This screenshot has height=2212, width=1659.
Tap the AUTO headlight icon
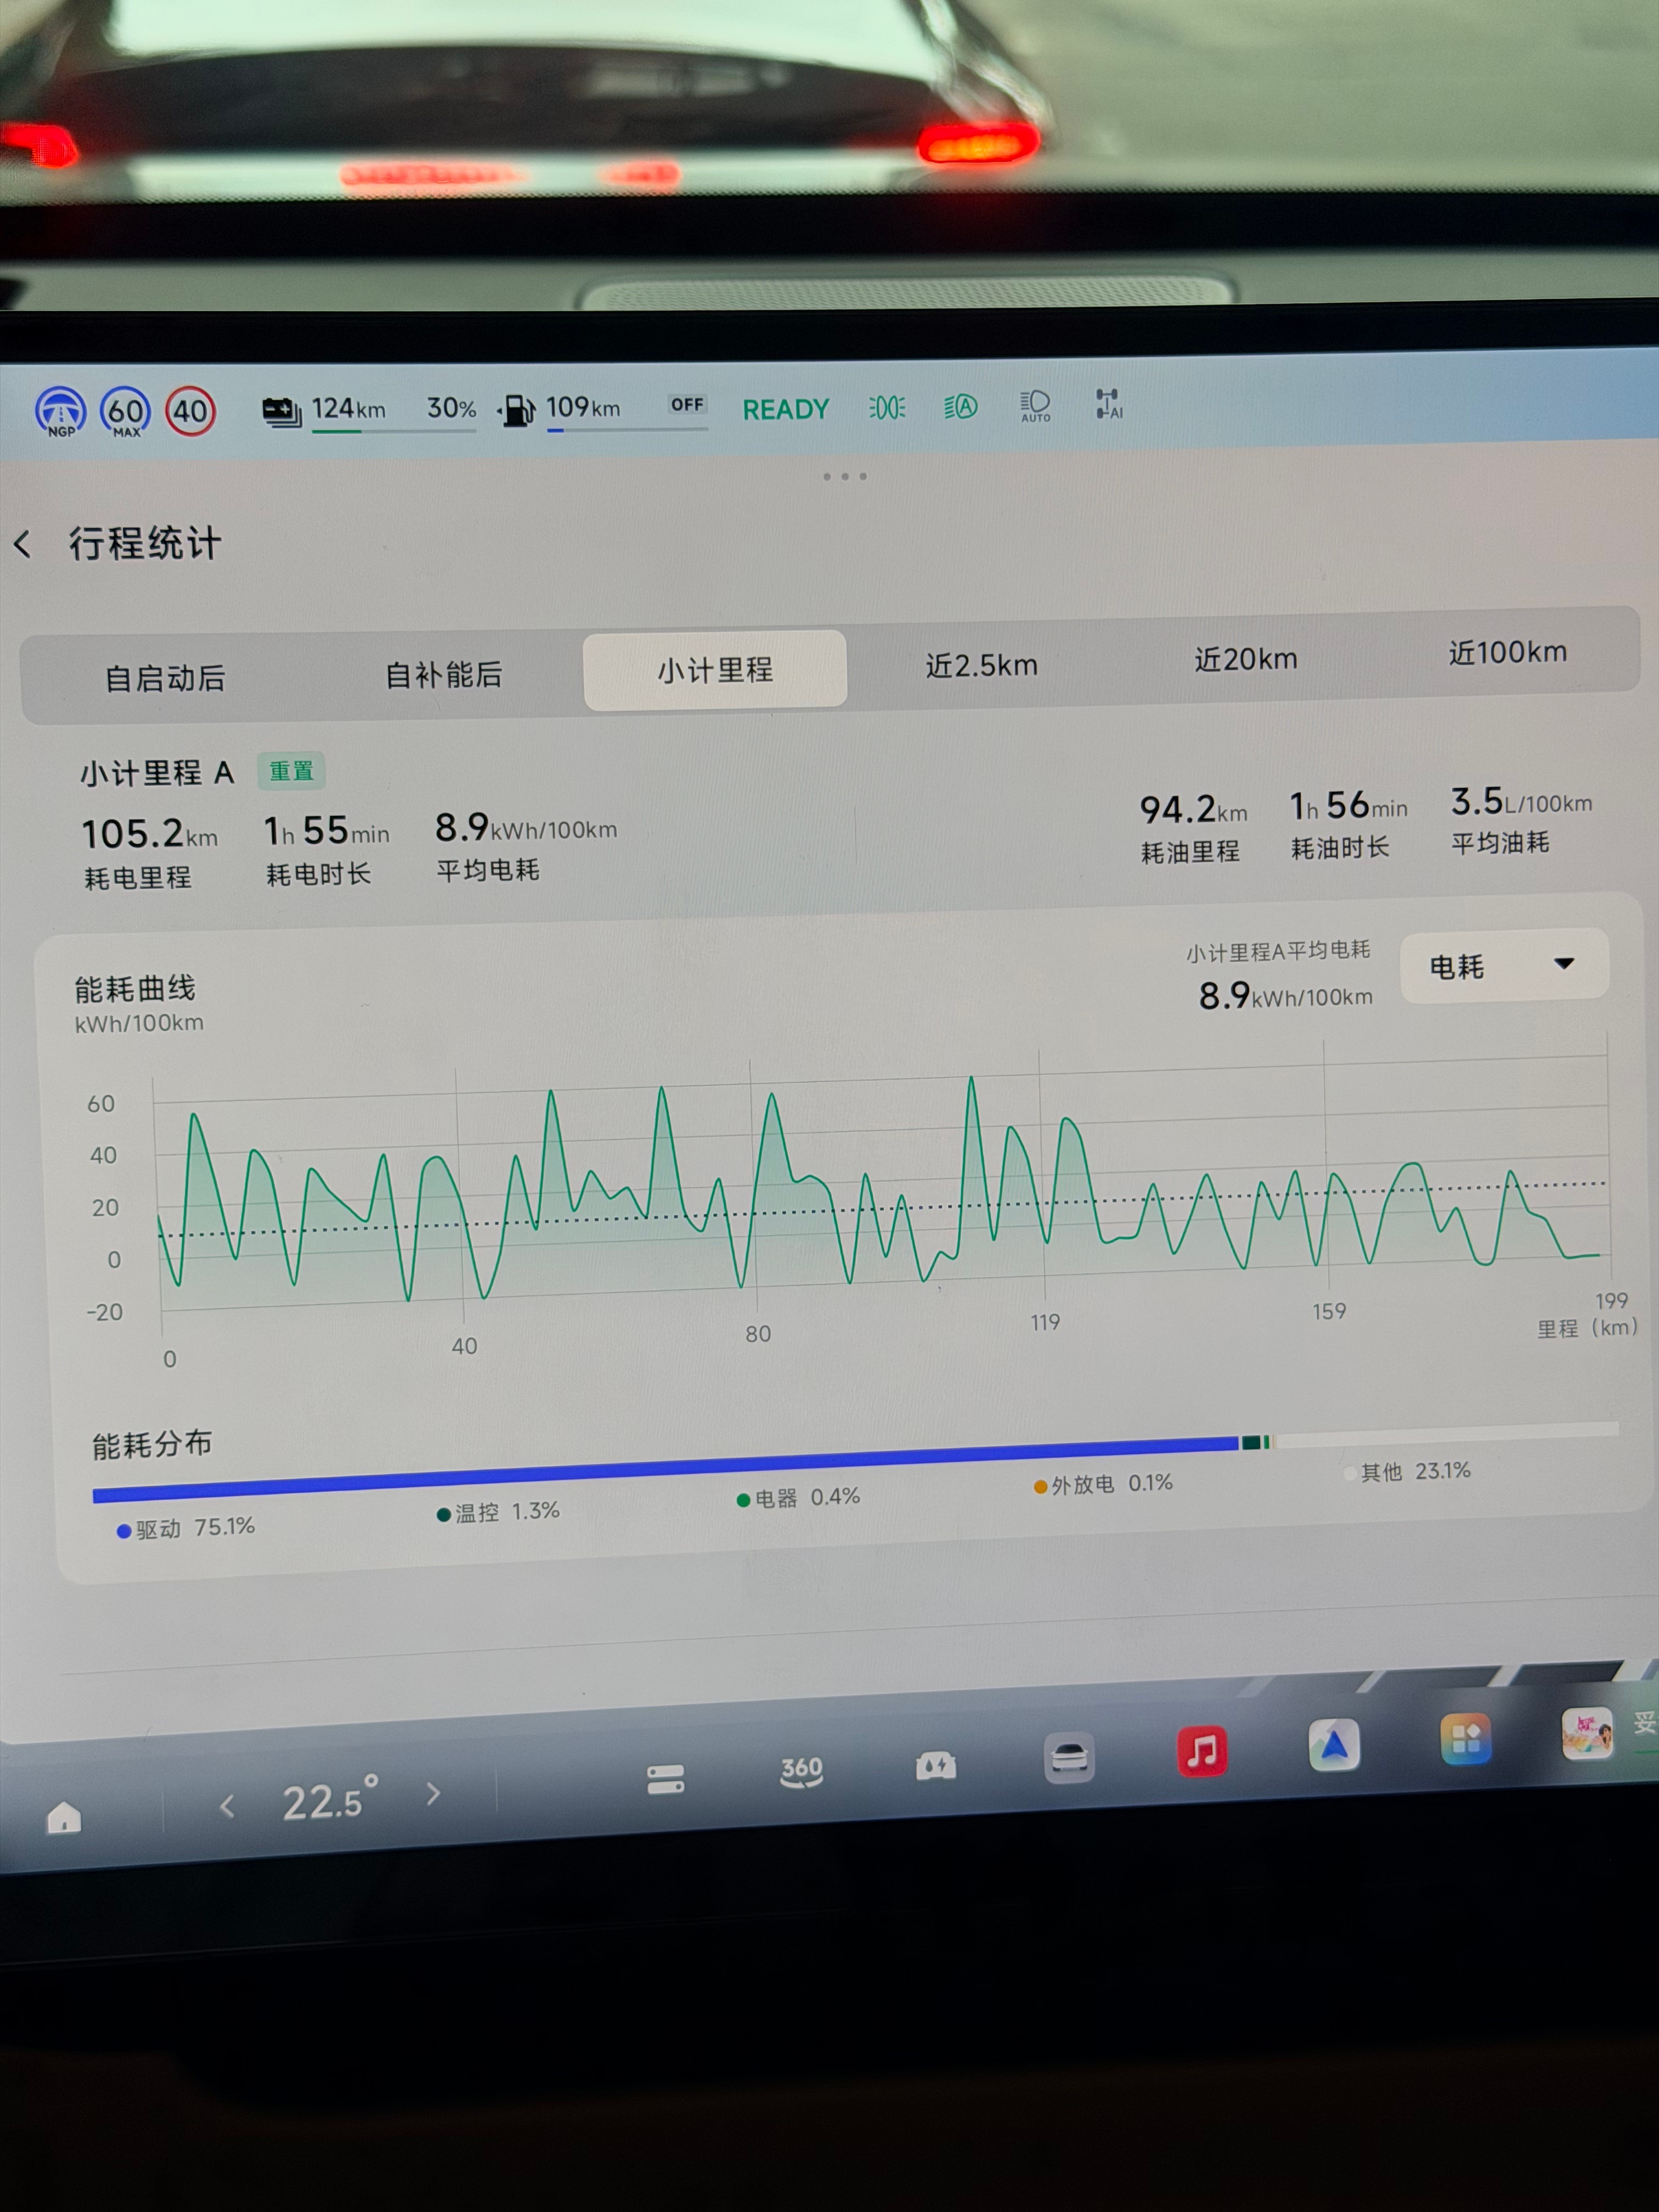pos(1035,406)
